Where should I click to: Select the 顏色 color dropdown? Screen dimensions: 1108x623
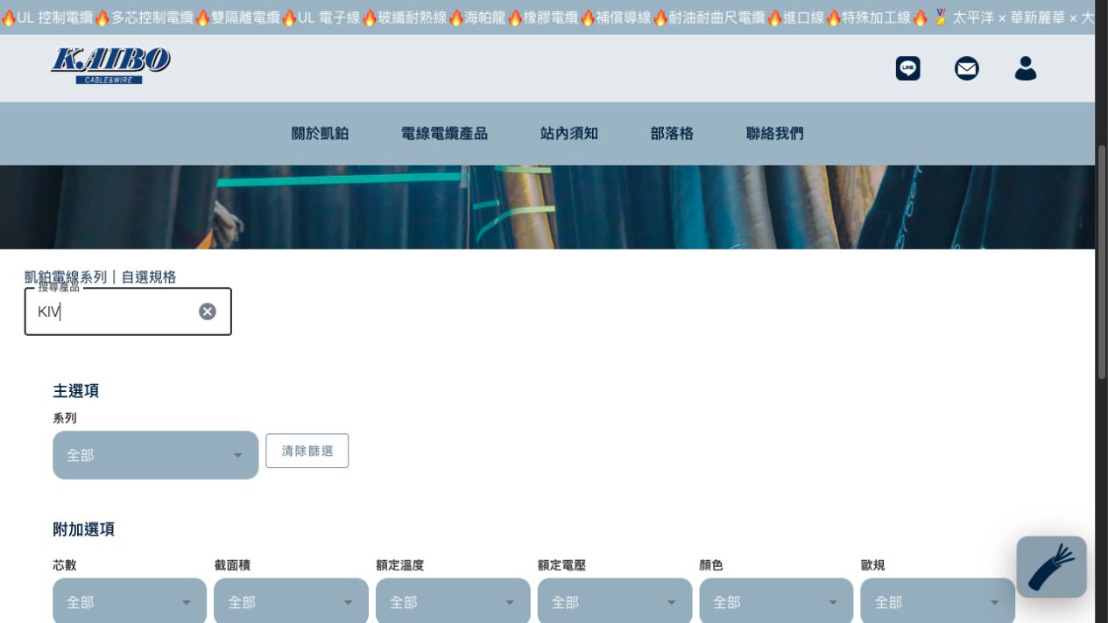[776, 601]
